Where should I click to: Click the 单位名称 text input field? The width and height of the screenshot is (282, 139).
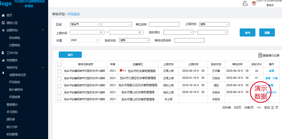click(164, 24)
